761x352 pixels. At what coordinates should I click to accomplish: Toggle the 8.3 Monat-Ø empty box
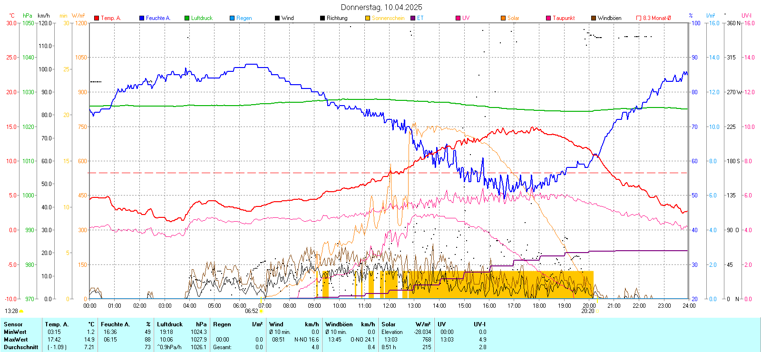[639, 18]
